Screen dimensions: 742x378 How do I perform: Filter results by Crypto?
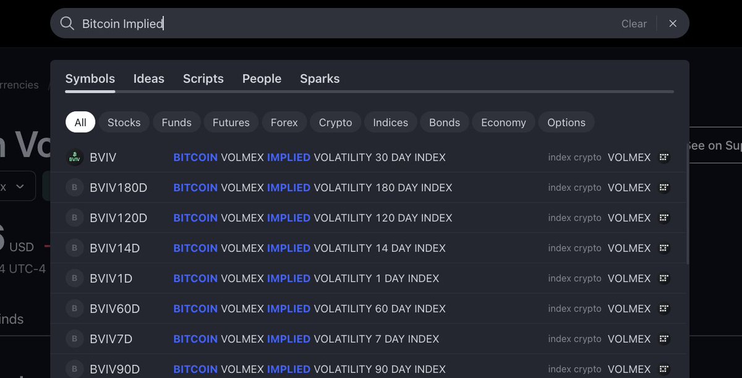pyautogui.click(x=336, y=122)
